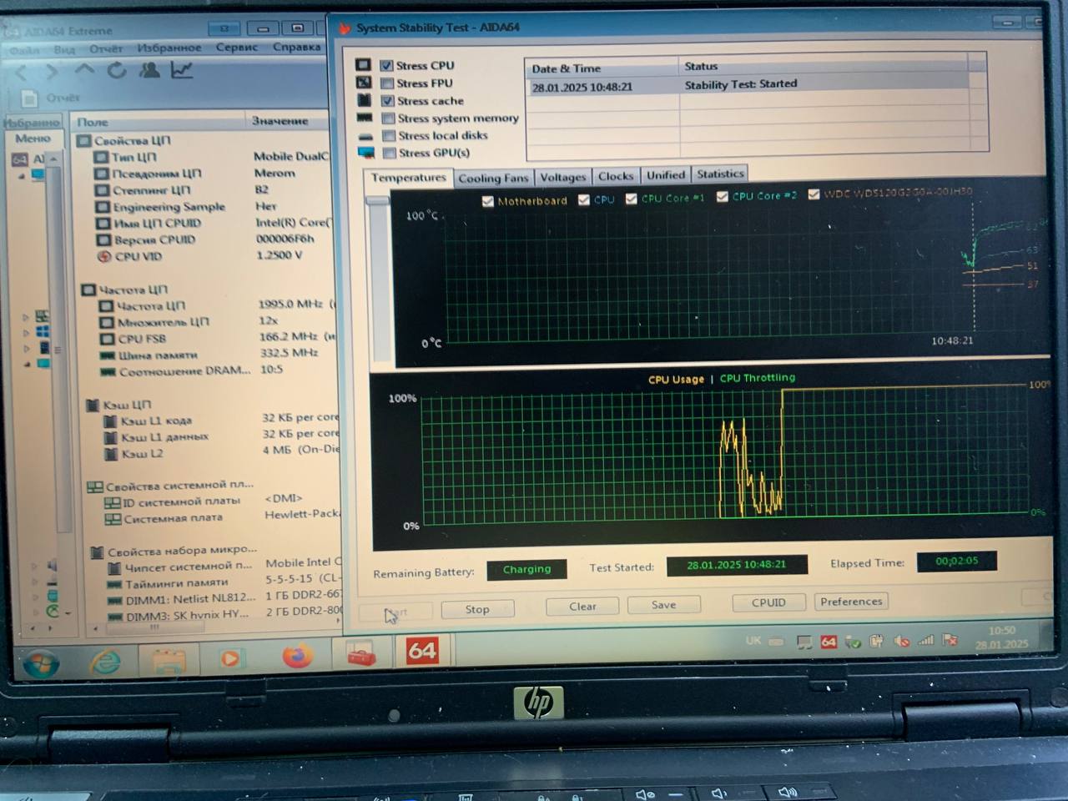Open the Отчёт menu in AIDA64
The height and width of the screenshot is (801, 1068).
pyautogui.click(x=106, y=49)
